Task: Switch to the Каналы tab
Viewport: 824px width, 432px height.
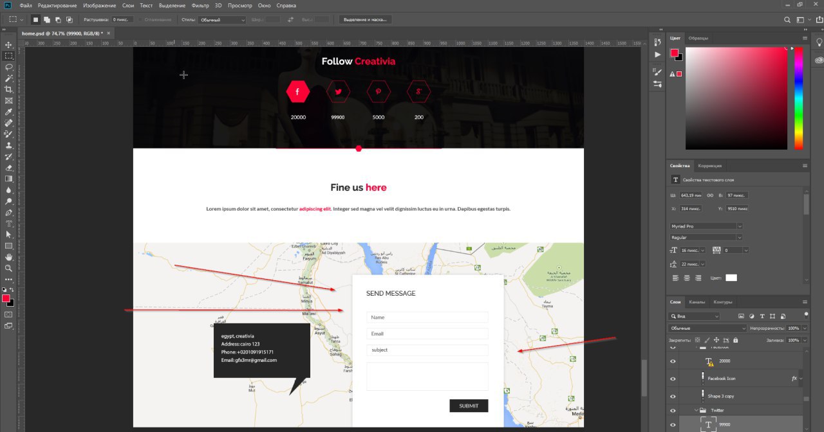Action: tap(697, 302)
